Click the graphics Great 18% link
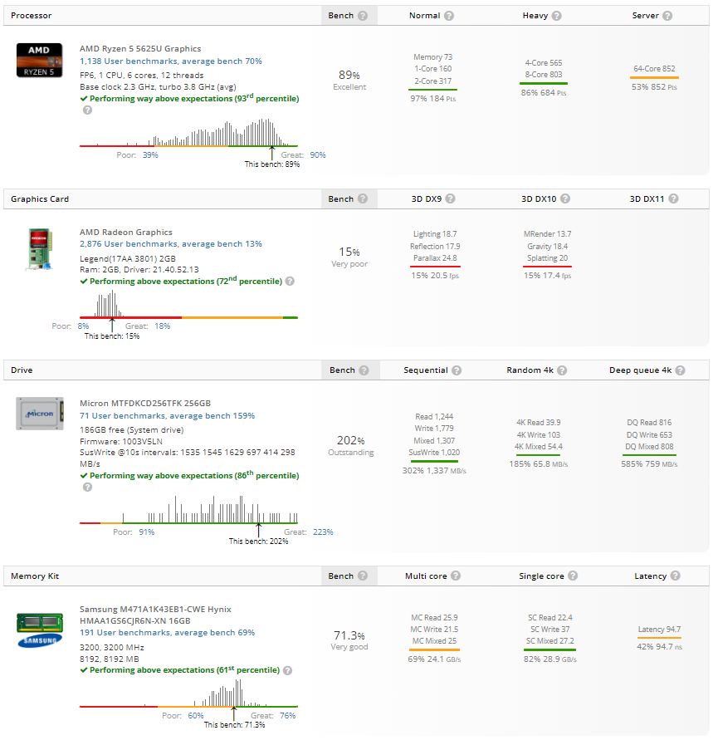Screen dimensions: 718x740 pos(163,326)
